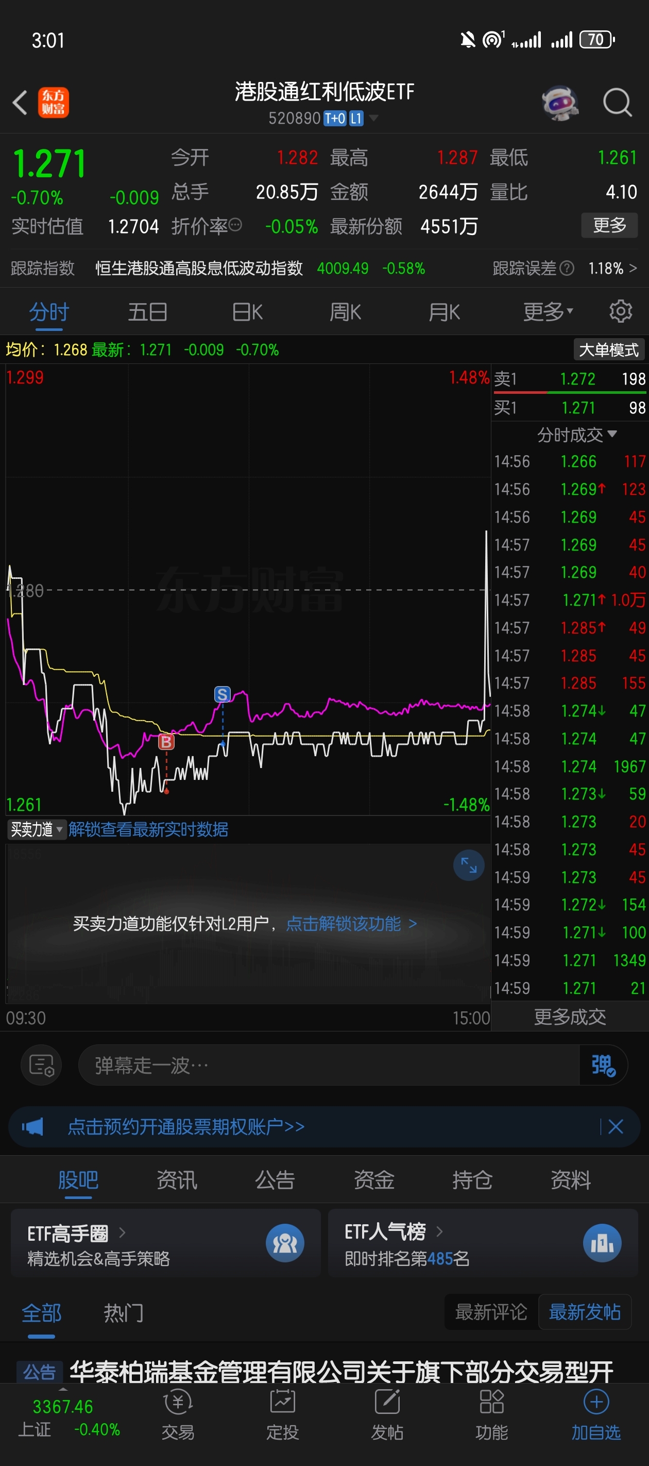Expand the stock code 520890 dropdown
This screenshot has width=649, height=1466.
point(374,118)
